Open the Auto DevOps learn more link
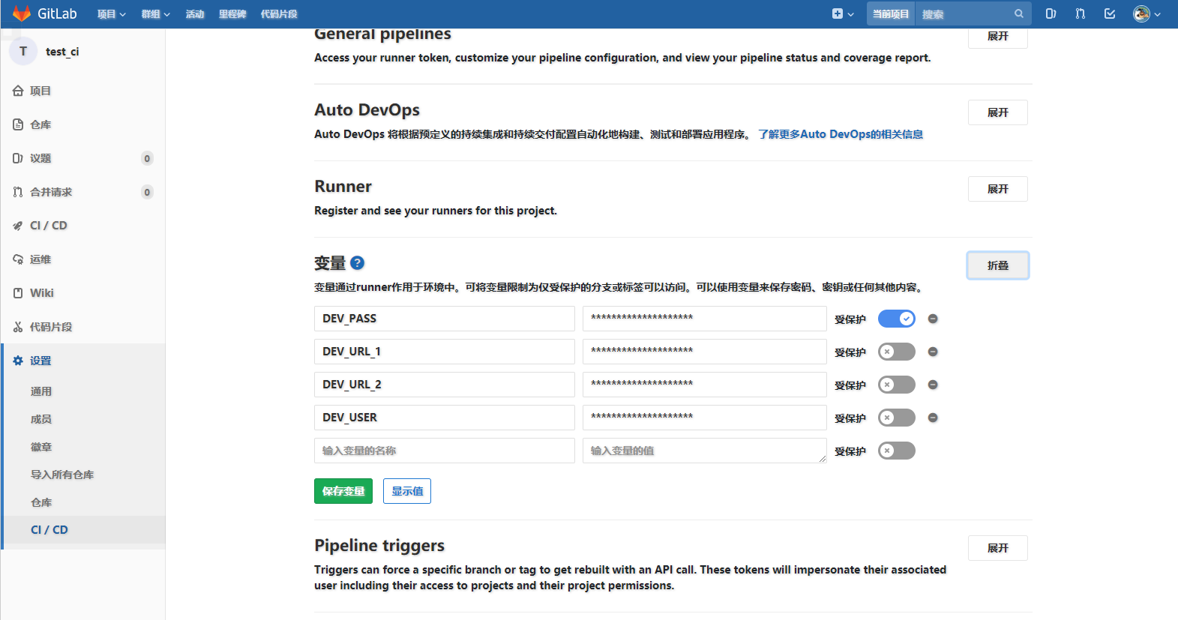The width and height of the screenshot is (1178, 620). [840, 134]
